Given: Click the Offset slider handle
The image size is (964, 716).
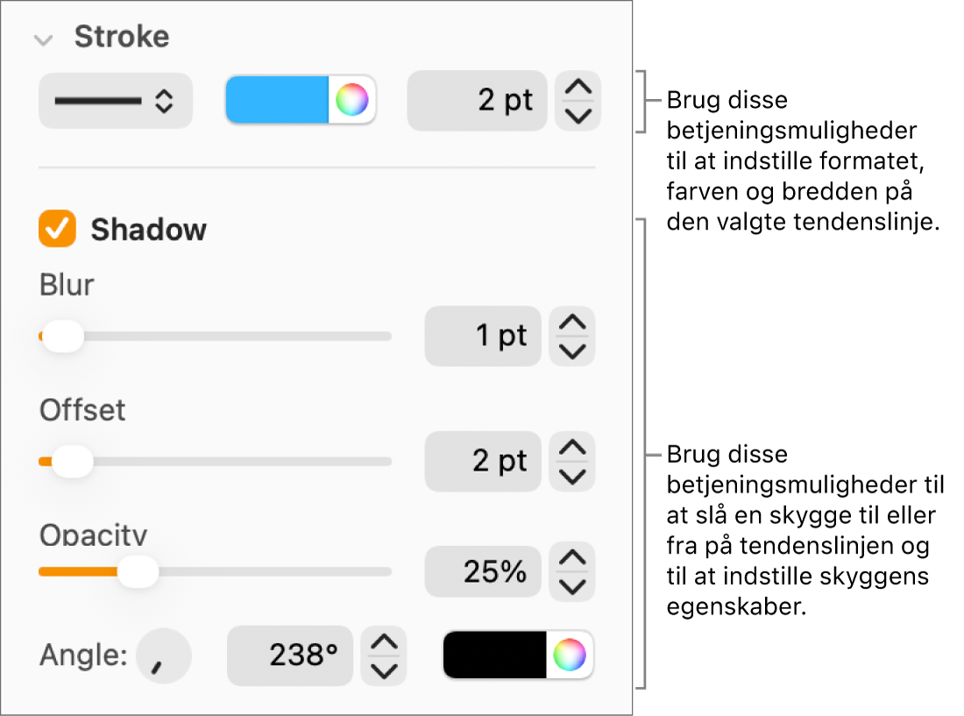Looking at the screenshot, I should point(72,461).
